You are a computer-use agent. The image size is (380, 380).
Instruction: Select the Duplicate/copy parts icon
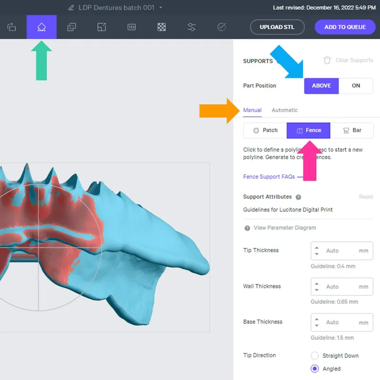pos(72,27)
